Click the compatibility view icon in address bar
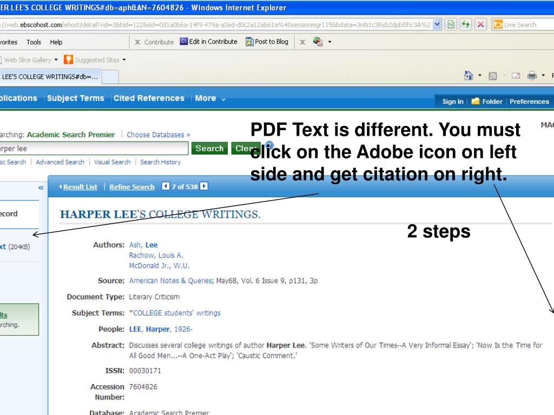Screen dimensions: 554x415 451,24
